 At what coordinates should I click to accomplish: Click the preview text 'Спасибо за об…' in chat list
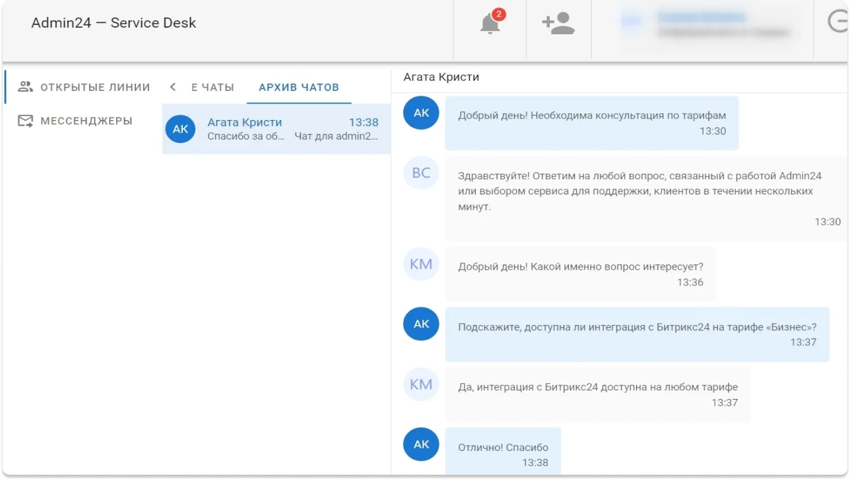[x=246, y=136]
